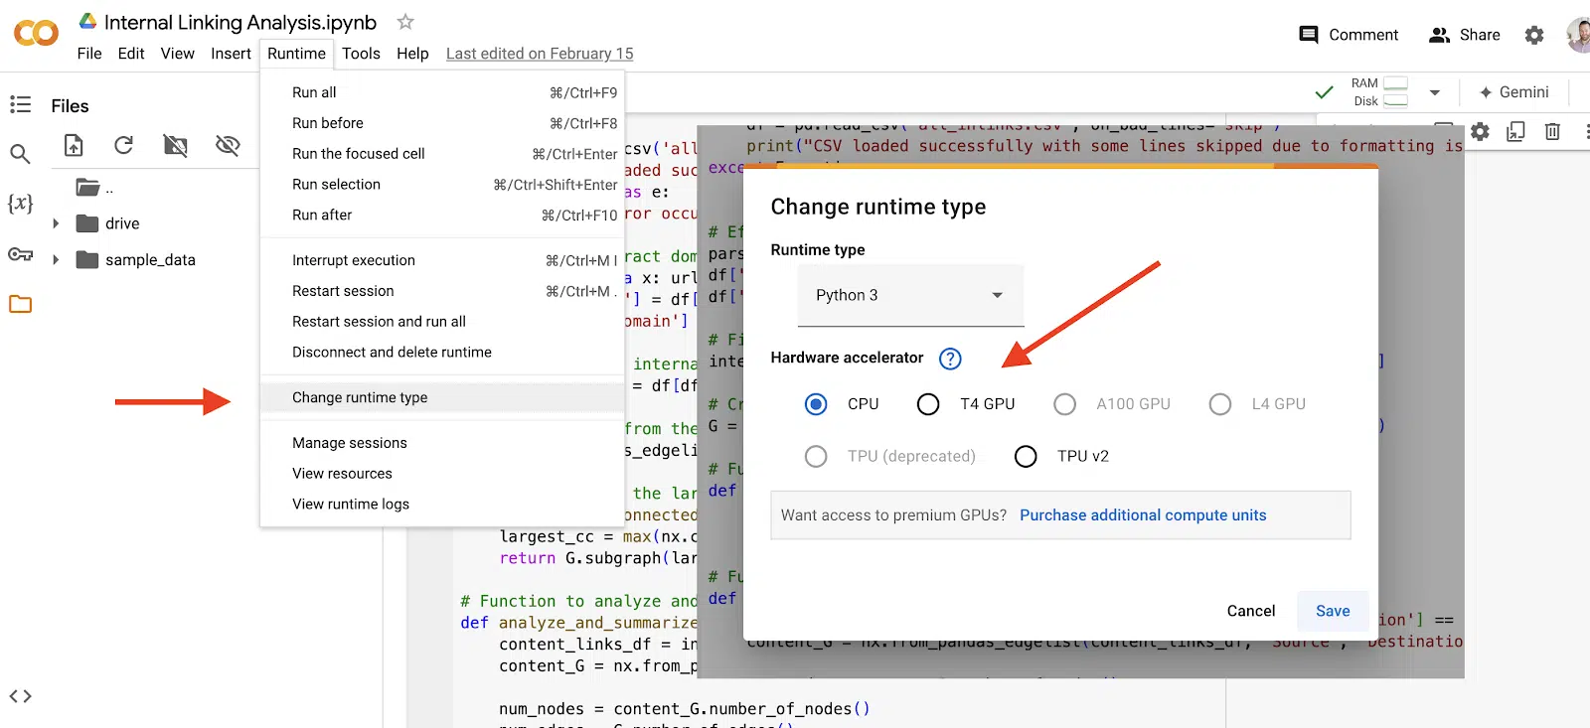Click the notebook title text
Image resolution: width=1590 pixels, height=728 pixels.
pyautogui.click(x=240, y=22)
